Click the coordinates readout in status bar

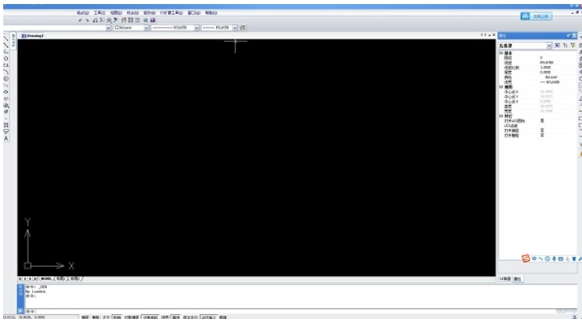click(x=24, y=317)
